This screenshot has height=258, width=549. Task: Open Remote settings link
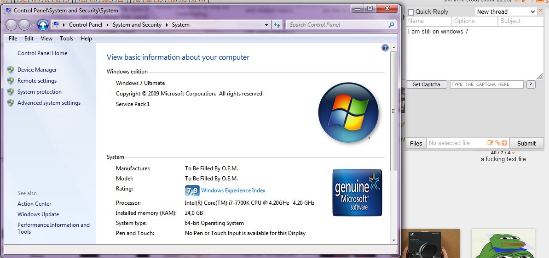coord(37,81)
